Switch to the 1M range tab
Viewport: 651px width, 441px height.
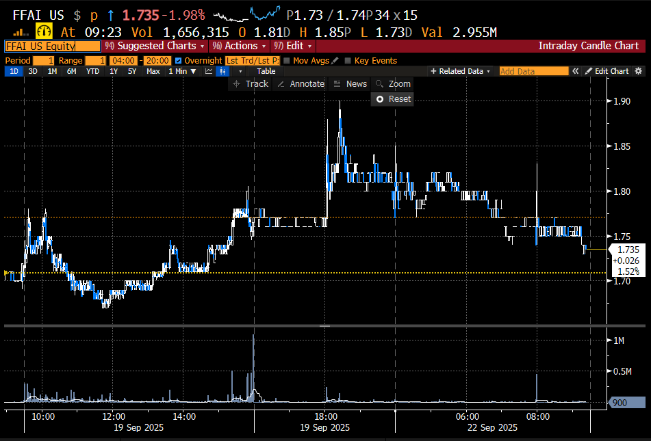[52, 71]
